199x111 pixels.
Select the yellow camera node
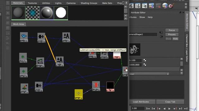(79, 94)
